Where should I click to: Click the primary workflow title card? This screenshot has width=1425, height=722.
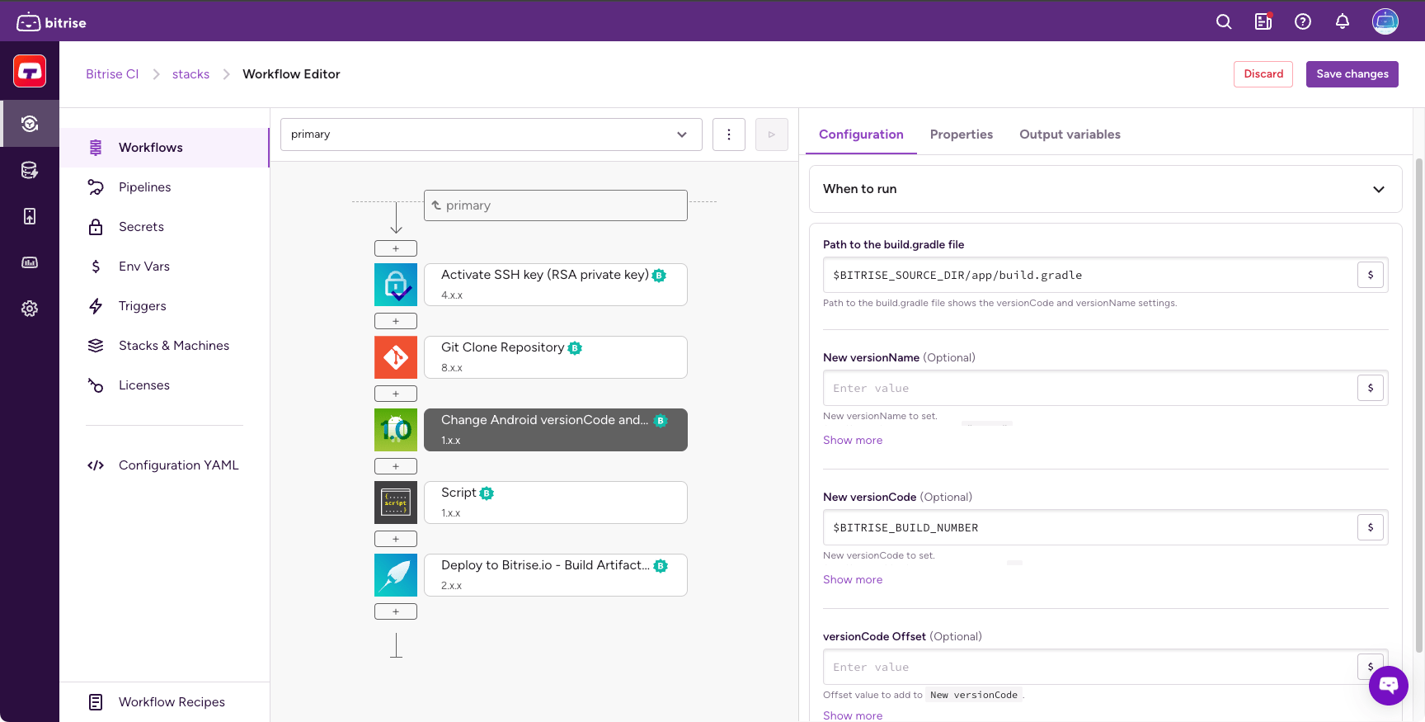click(x=556, y=205)
